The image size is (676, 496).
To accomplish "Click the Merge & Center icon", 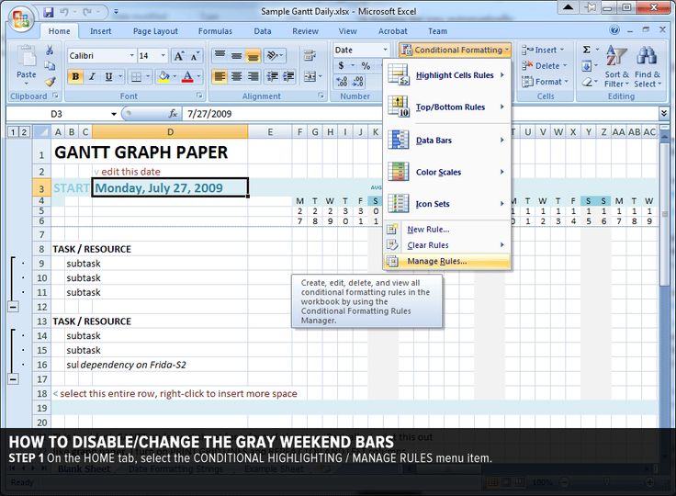I will (x=310, y=77).
